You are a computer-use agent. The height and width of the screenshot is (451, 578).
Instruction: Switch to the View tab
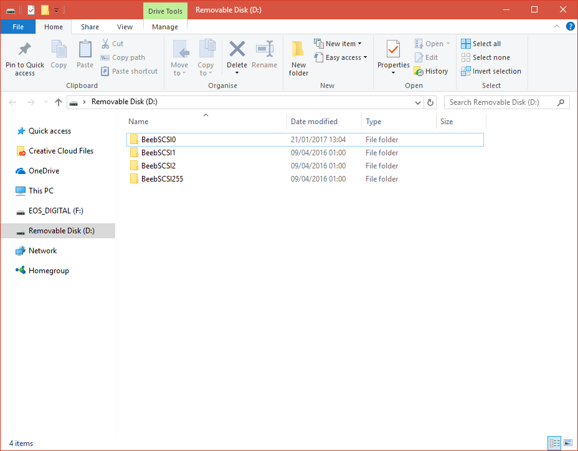tap(125, 27)
